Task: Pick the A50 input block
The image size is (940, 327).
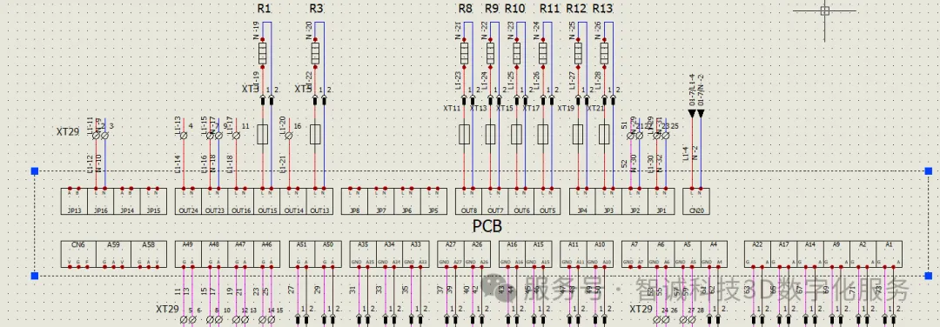Action: pyautogui.click(x=328, y=254)
